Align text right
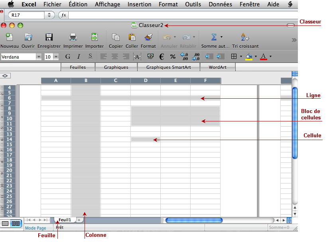The image size is (329, 242). (x=126, y=57)
